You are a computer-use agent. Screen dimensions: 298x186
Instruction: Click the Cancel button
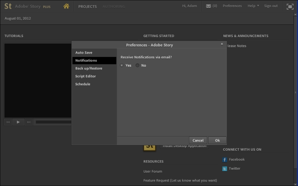[198, 141]
